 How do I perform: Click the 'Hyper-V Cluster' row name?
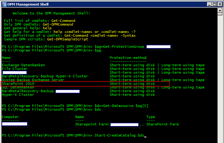pos(18,95)
